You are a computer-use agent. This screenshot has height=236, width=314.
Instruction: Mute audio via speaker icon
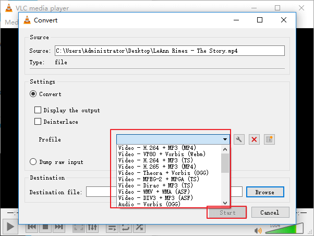pyautogui.click(x=258, y=230)
